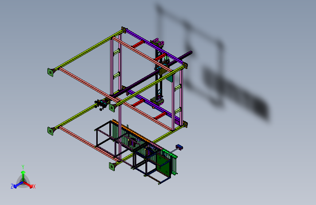
Task: Click the blue Z axis of the orientation triad
Action: click(18, 185)
